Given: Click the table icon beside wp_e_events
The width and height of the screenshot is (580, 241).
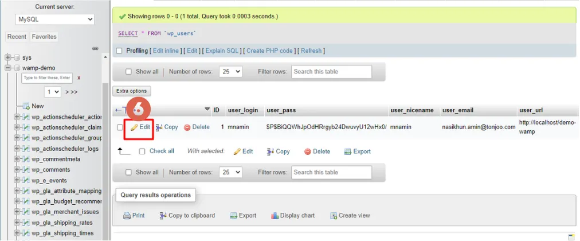Looking at the screenshot, I should click(x=26, y=180).
